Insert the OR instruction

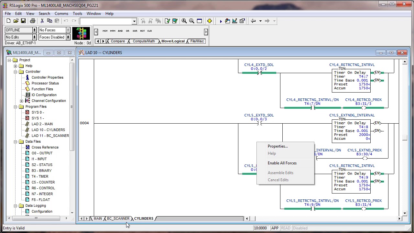tap(127, 31)
